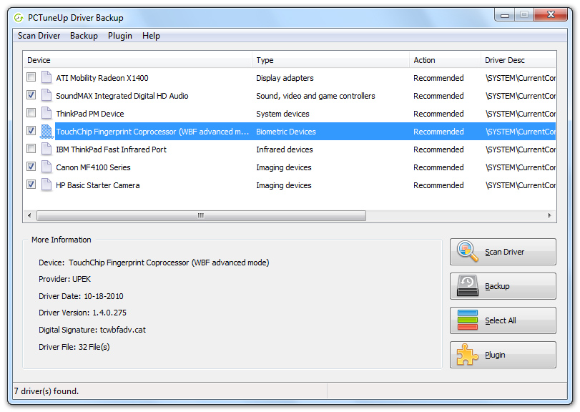Sort list by Type column header
Viewport: 580px width, 412px height.
click(x=330, y=60)
